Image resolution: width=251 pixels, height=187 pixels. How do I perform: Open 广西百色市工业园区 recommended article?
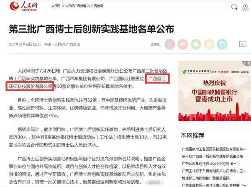click(x=214, y=149)
